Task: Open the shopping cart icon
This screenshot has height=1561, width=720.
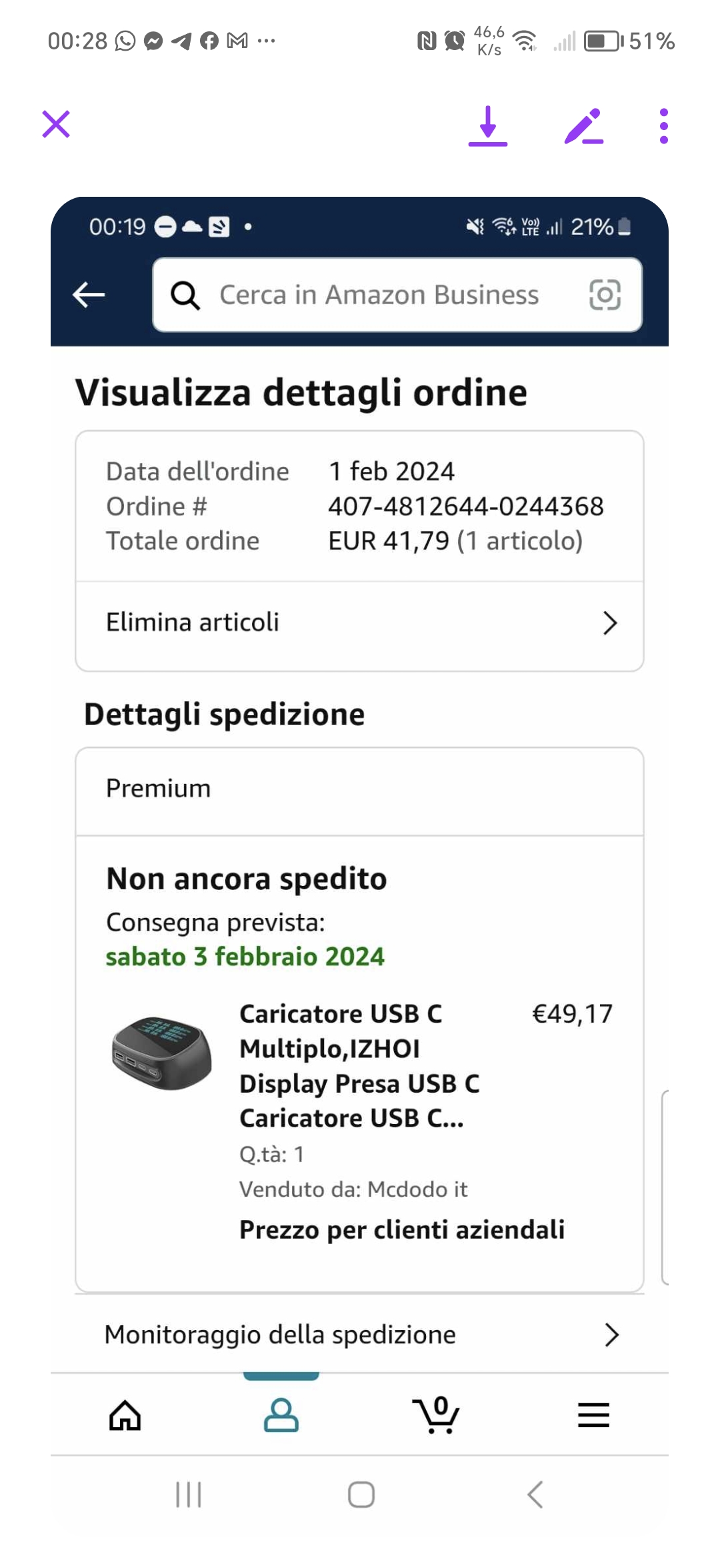Action: pyautogui.click(x=437, y=1415)
